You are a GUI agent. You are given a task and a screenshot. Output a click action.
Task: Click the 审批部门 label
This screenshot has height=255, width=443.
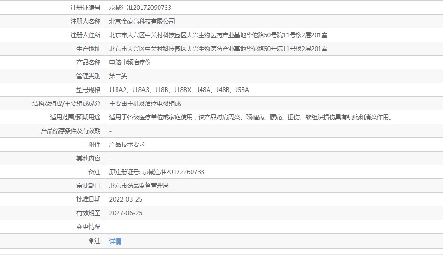(88, 186)
